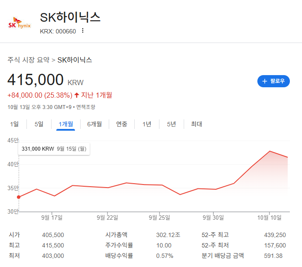The height and width of the screenshot is (267, 302).
Task: Click the 시가 value 405,500
Action: click(x=53, y=235)
